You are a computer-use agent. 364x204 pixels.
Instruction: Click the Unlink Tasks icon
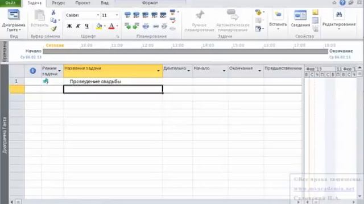[x=164, y=26]
